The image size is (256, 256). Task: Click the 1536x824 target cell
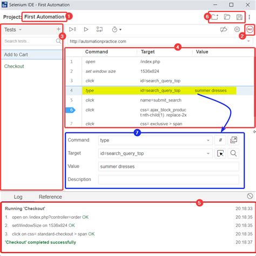point(150,71)
